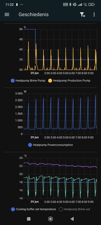Tap the Bluetooth status bar icon
This screenshot has height=225, width=101.
point(70,4)
